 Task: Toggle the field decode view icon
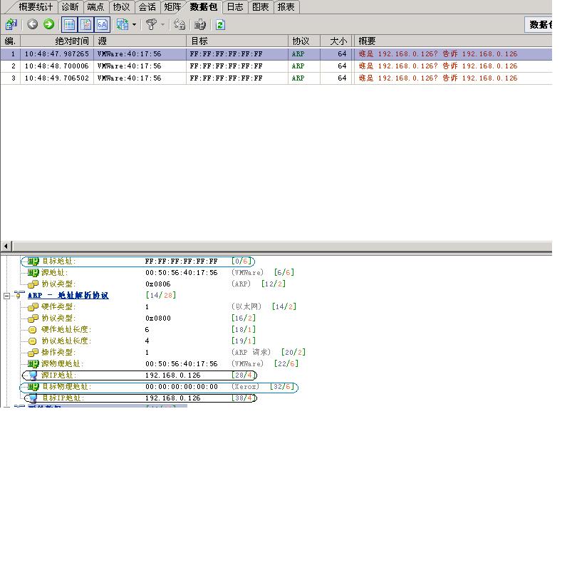coord(84,24)
